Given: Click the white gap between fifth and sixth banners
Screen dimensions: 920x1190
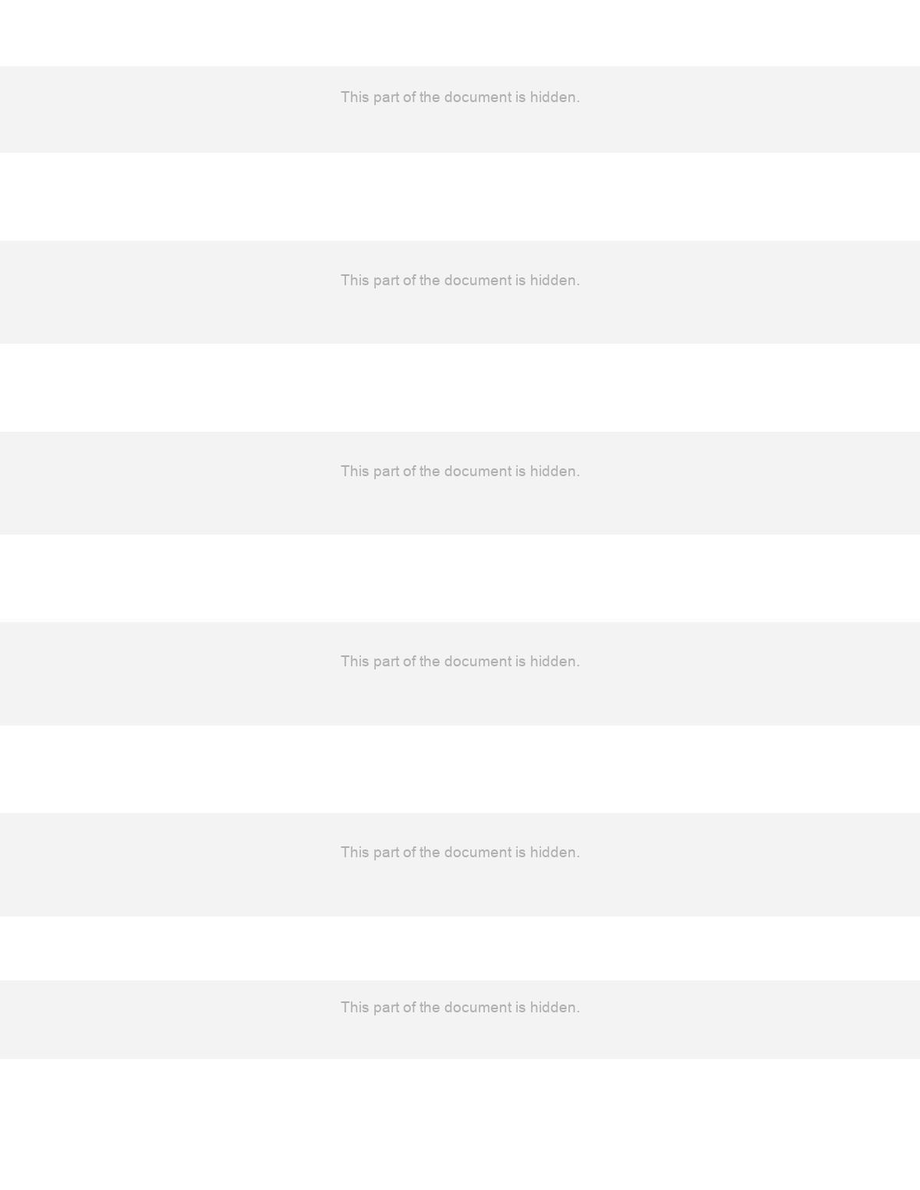Looking at the screenshot, I should click(x=460, y=948).
